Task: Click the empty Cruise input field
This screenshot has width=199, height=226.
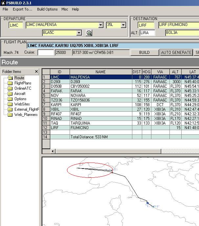Action: pyautogui.click(x=46, y=53)
